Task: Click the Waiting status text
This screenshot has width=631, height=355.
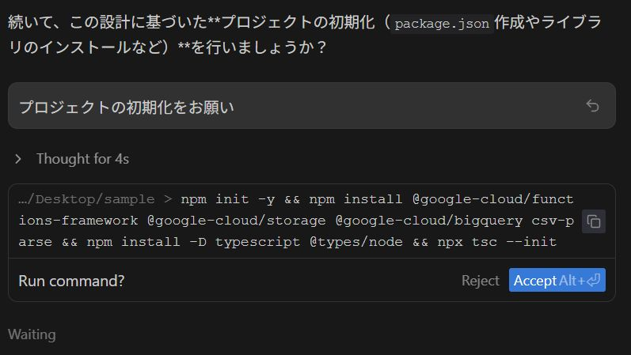Action: coord(32,334)
